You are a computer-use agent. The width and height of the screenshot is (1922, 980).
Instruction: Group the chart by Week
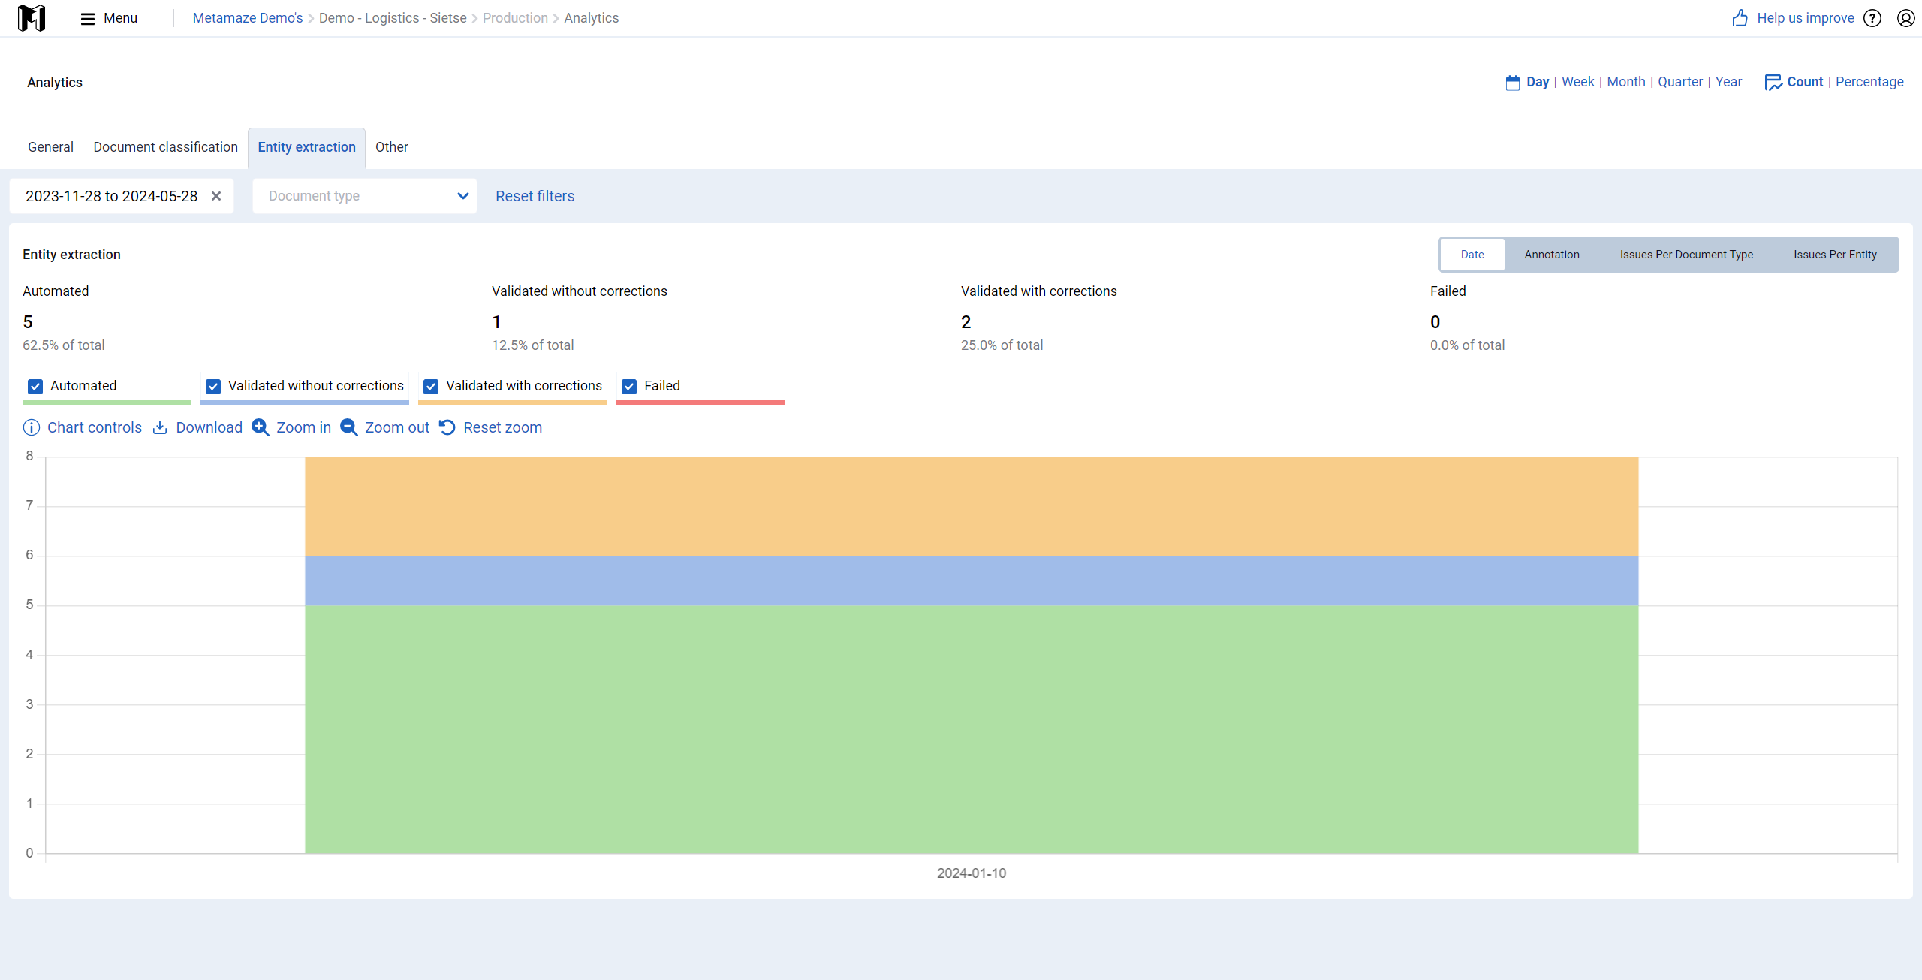1577,82
